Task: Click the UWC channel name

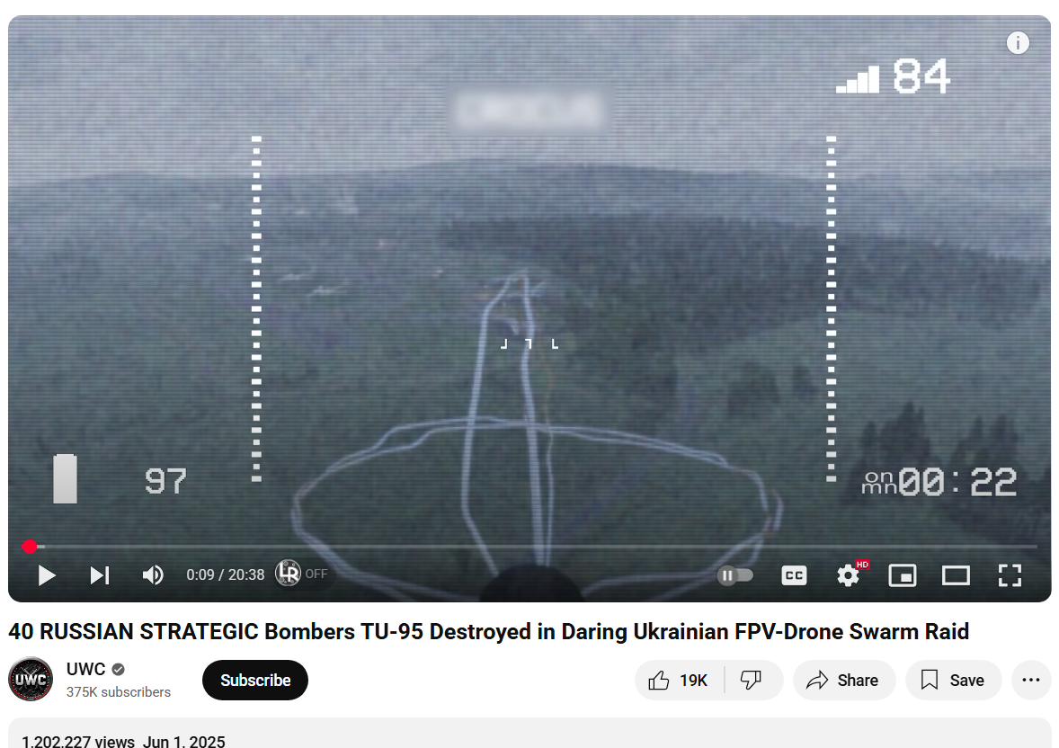Action: [x=85, y=669]
